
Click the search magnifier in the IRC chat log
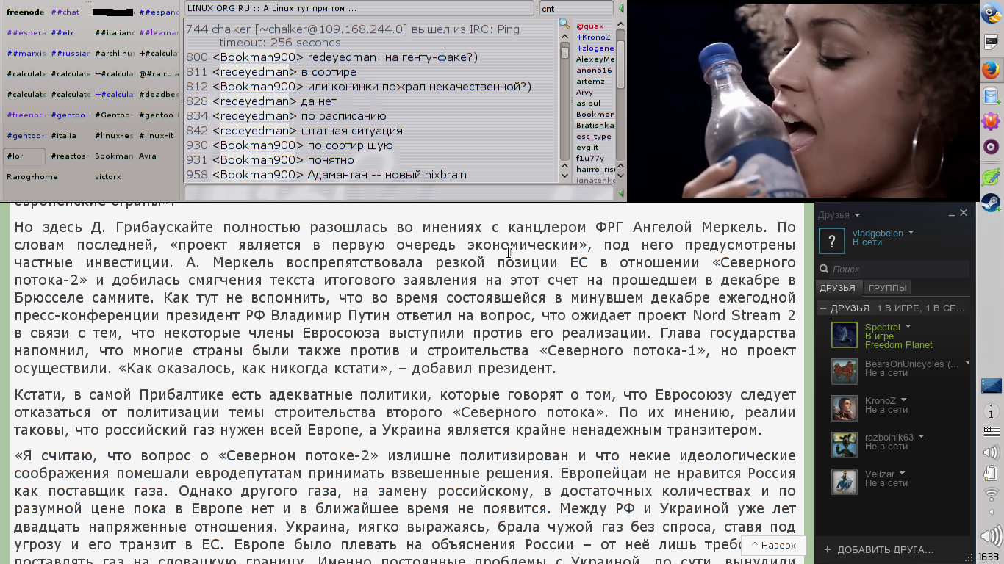[x=564, y=24]
